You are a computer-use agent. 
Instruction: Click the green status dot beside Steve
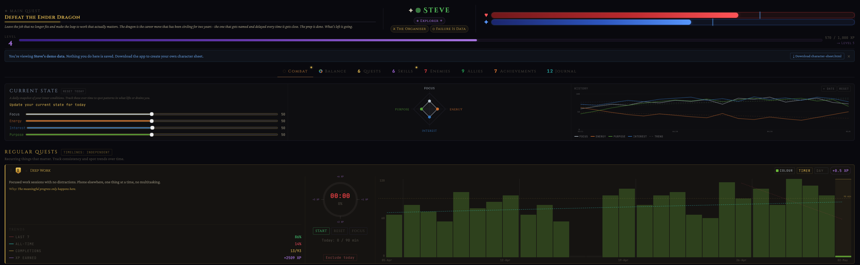click(x=418, y=10)
